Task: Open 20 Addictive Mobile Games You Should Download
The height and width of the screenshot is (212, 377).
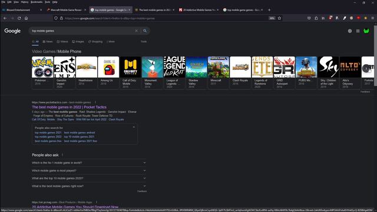Action: (75, 207)
